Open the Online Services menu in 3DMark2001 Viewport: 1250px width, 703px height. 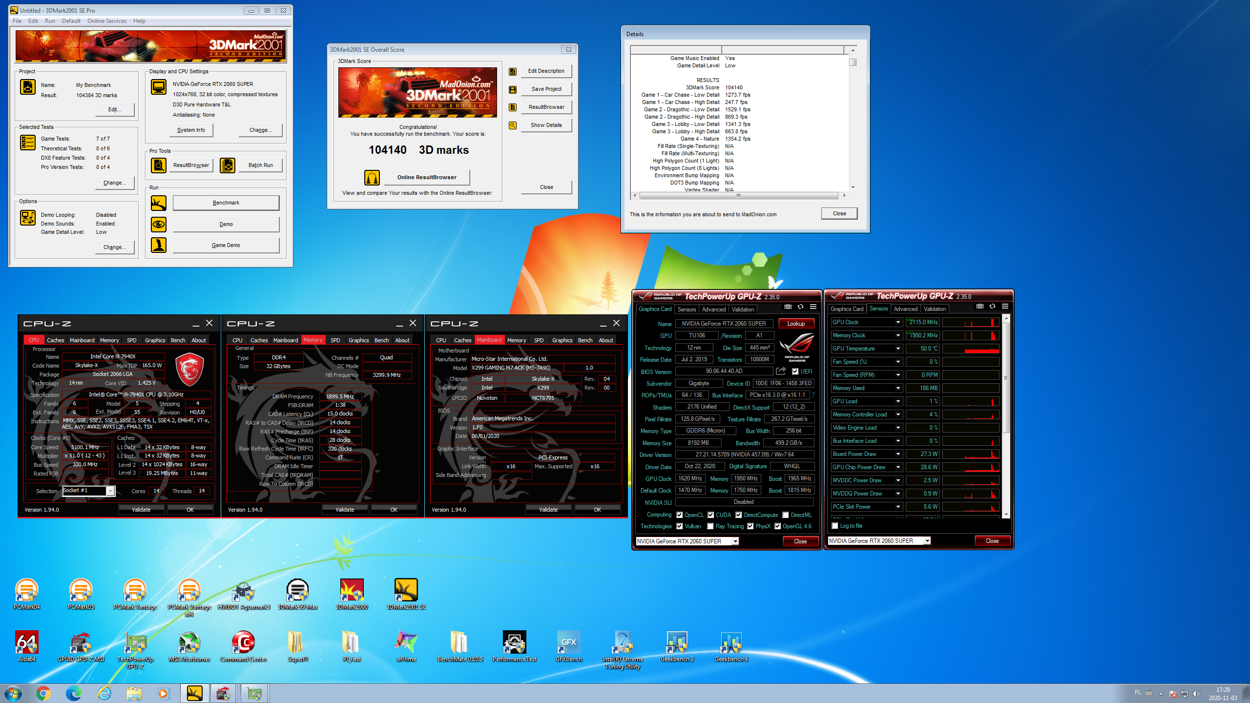point(107,21)
